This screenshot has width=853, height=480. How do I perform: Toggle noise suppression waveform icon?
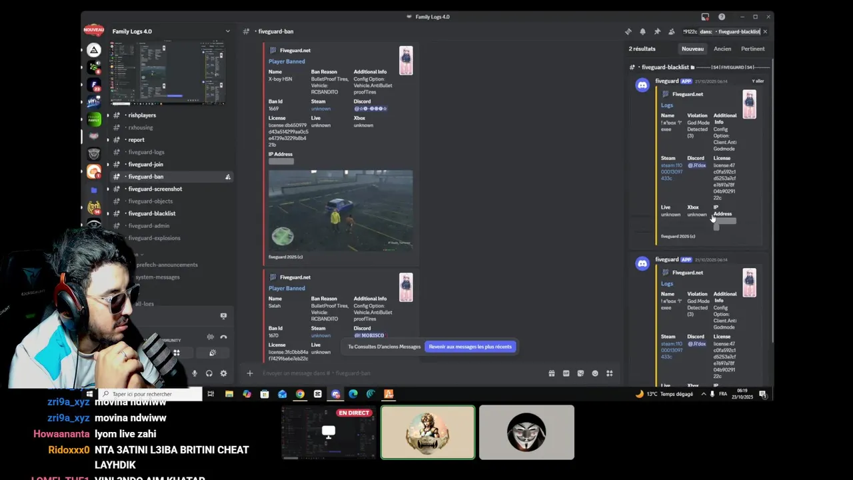point(211,337)
